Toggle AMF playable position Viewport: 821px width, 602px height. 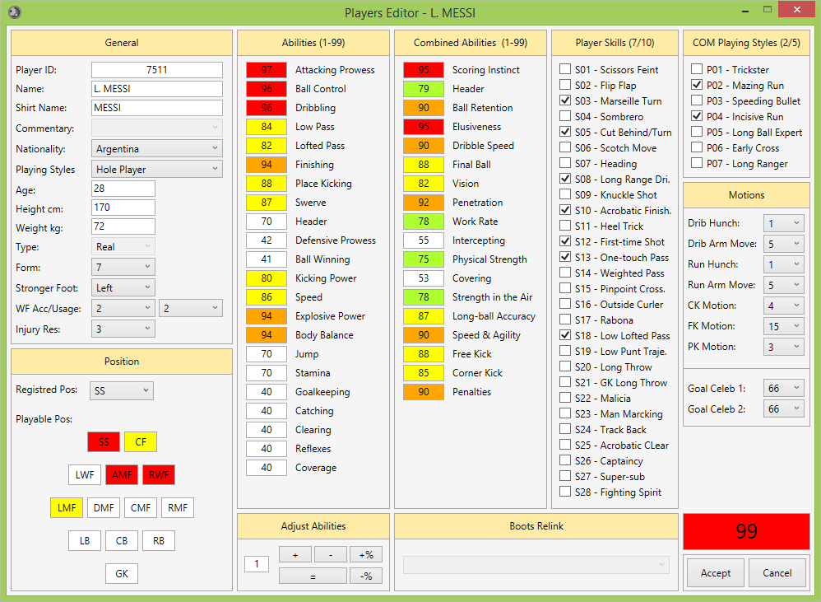[x=122, y=474]
